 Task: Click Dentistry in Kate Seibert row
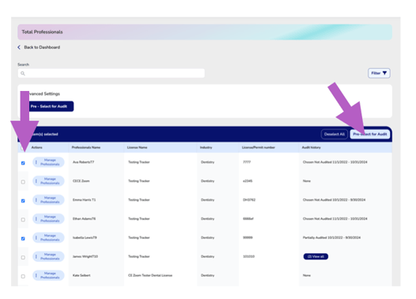tap(207, 275)
